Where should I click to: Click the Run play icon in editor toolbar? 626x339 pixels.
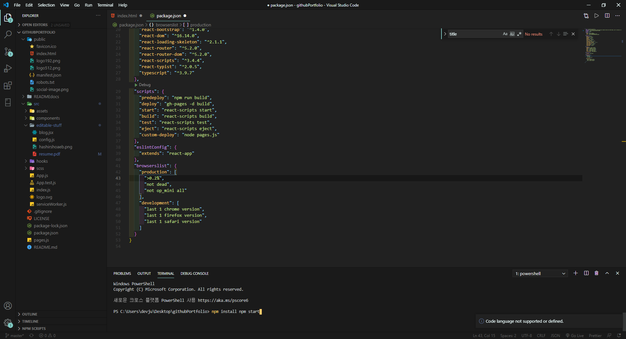(x=597, y=16)
